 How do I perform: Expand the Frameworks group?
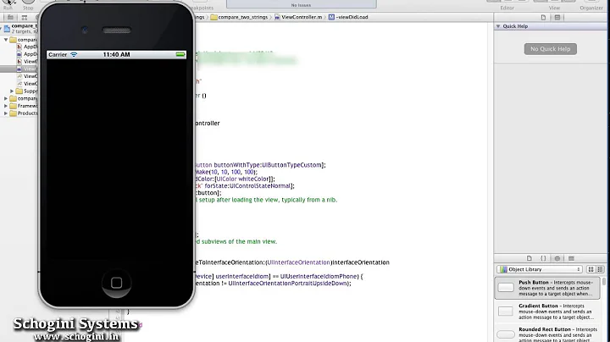click(x=6, y=106)
